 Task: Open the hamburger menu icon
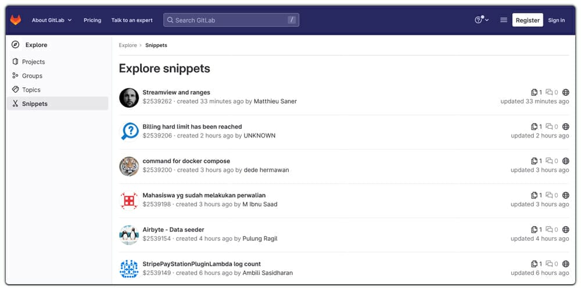coord(504,20)
